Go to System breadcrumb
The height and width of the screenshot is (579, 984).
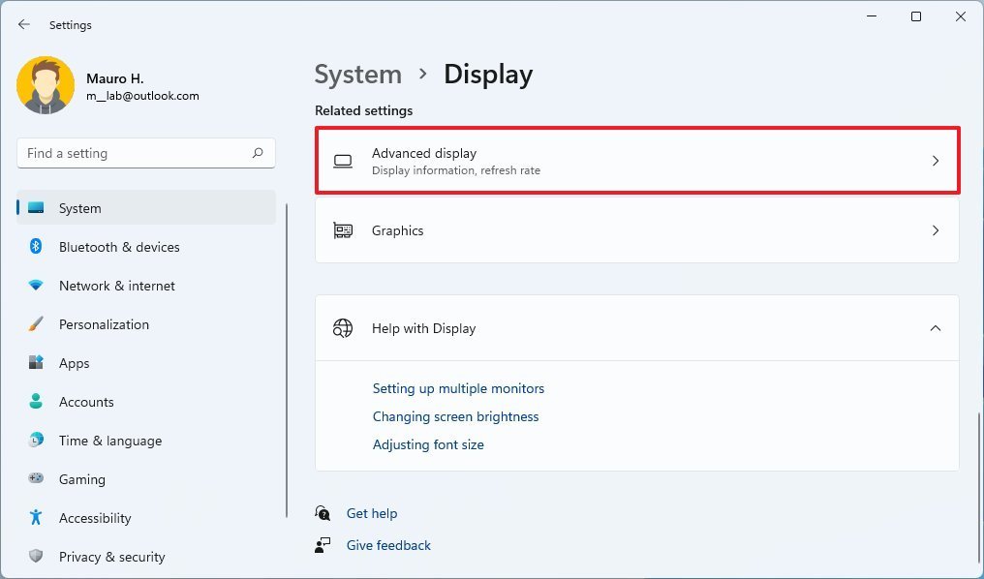(357, 75)
